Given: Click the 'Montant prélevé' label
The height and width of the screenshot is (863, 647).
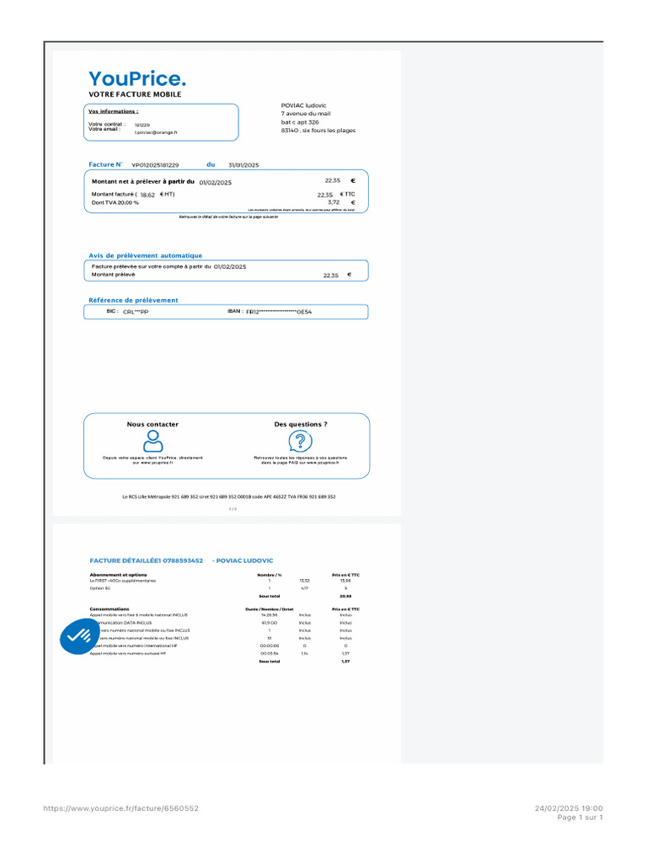Looking at the screenshot, I should (114, 274).
